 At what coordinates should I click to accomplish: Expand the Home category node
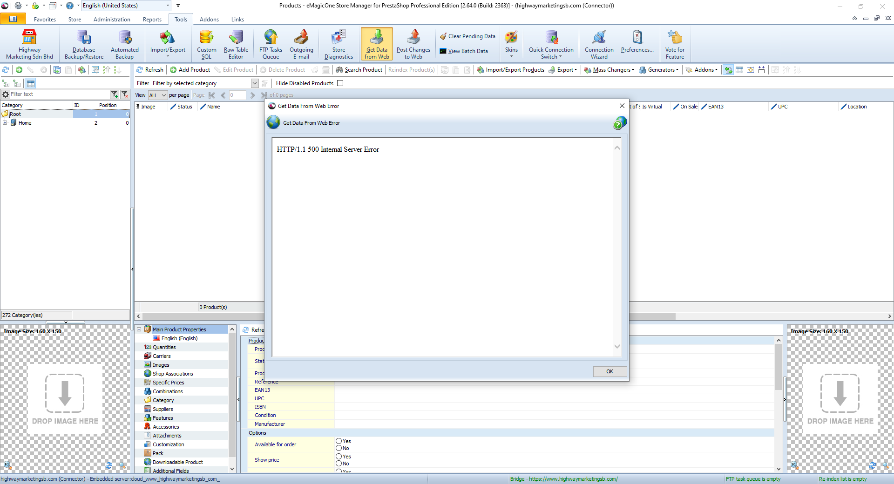coord(5,123)
